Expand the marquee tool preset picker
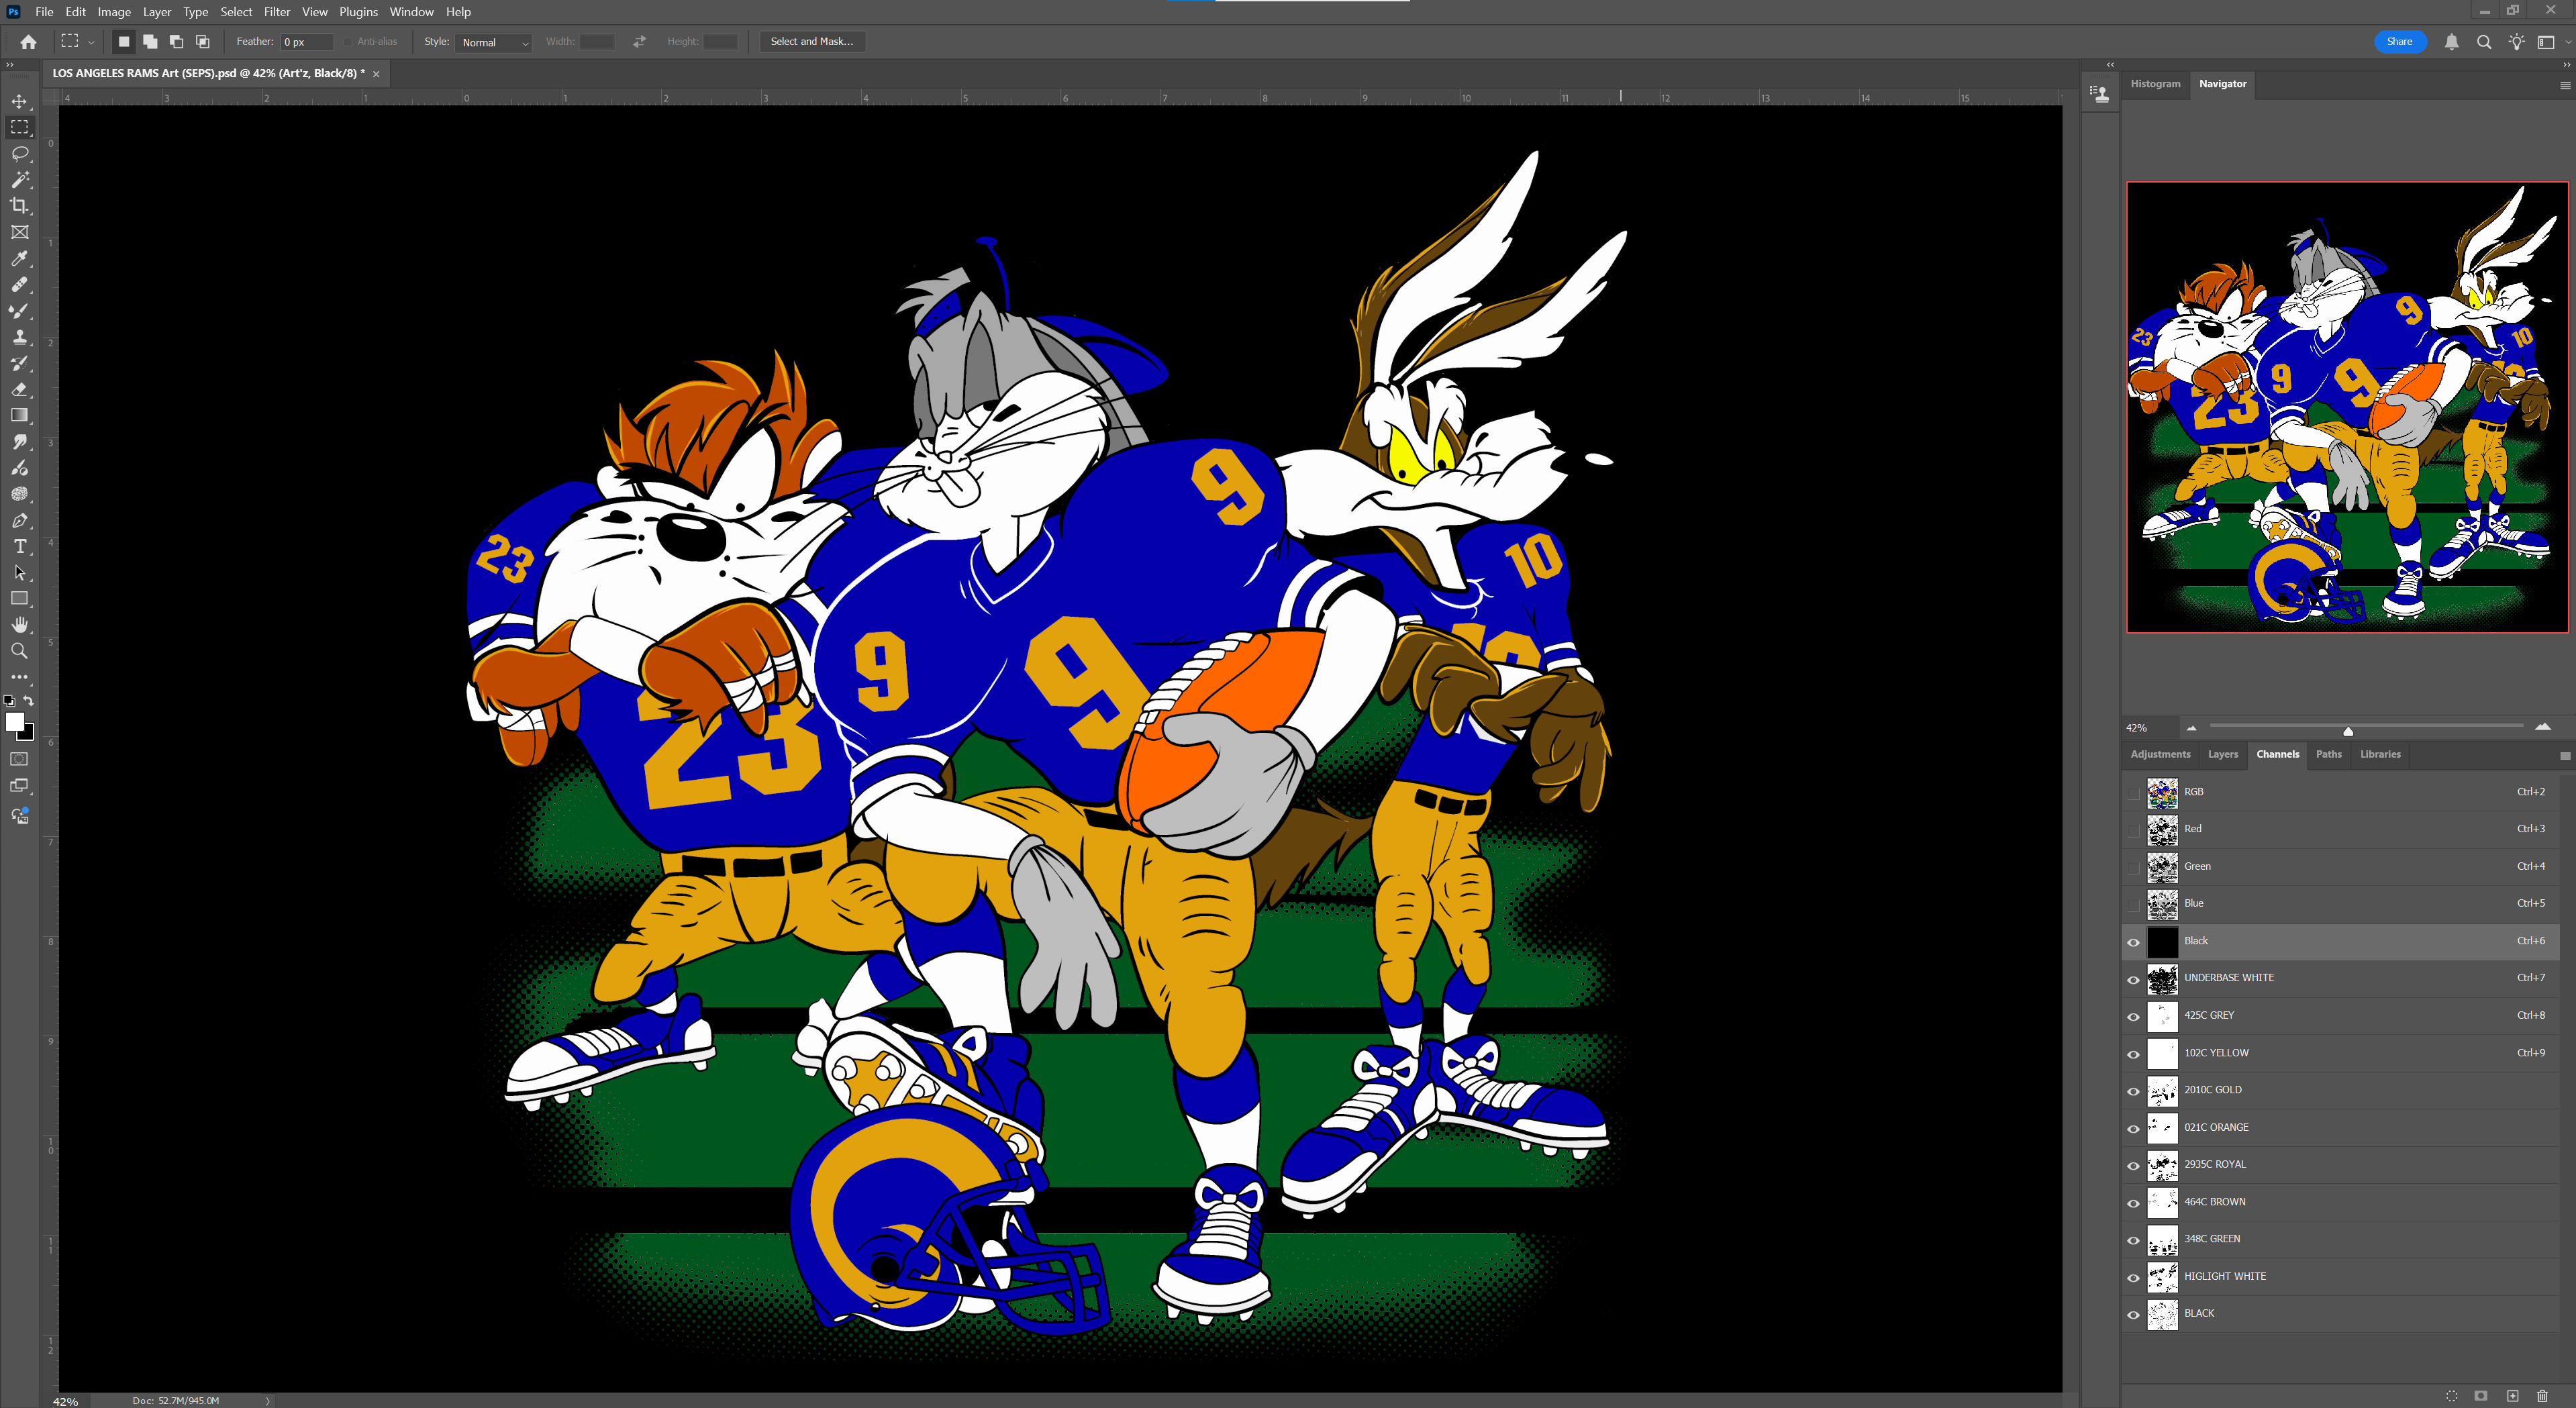Screen dimensions: 2576x1408 point(91,42)
